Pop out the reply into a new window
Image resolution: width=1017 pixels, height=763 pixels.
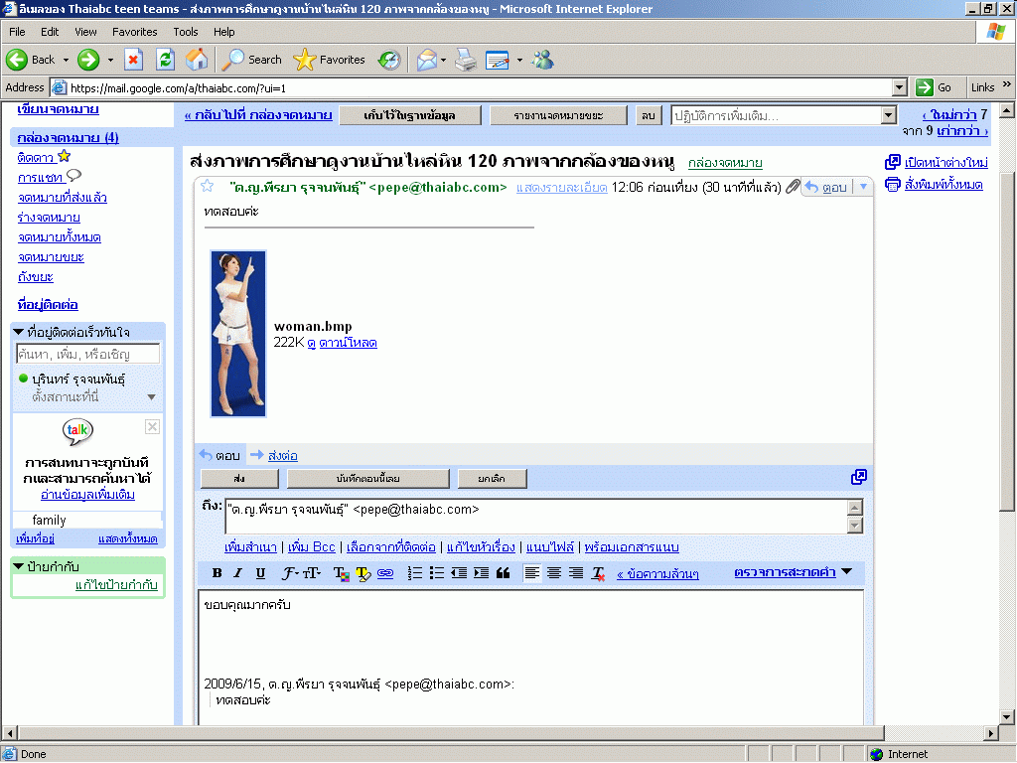pyautogui.click(x=858, y=478)
